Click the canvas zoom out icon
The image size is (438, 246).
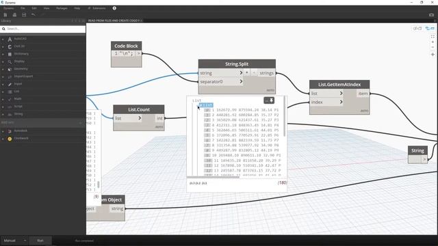pos(433,47)
